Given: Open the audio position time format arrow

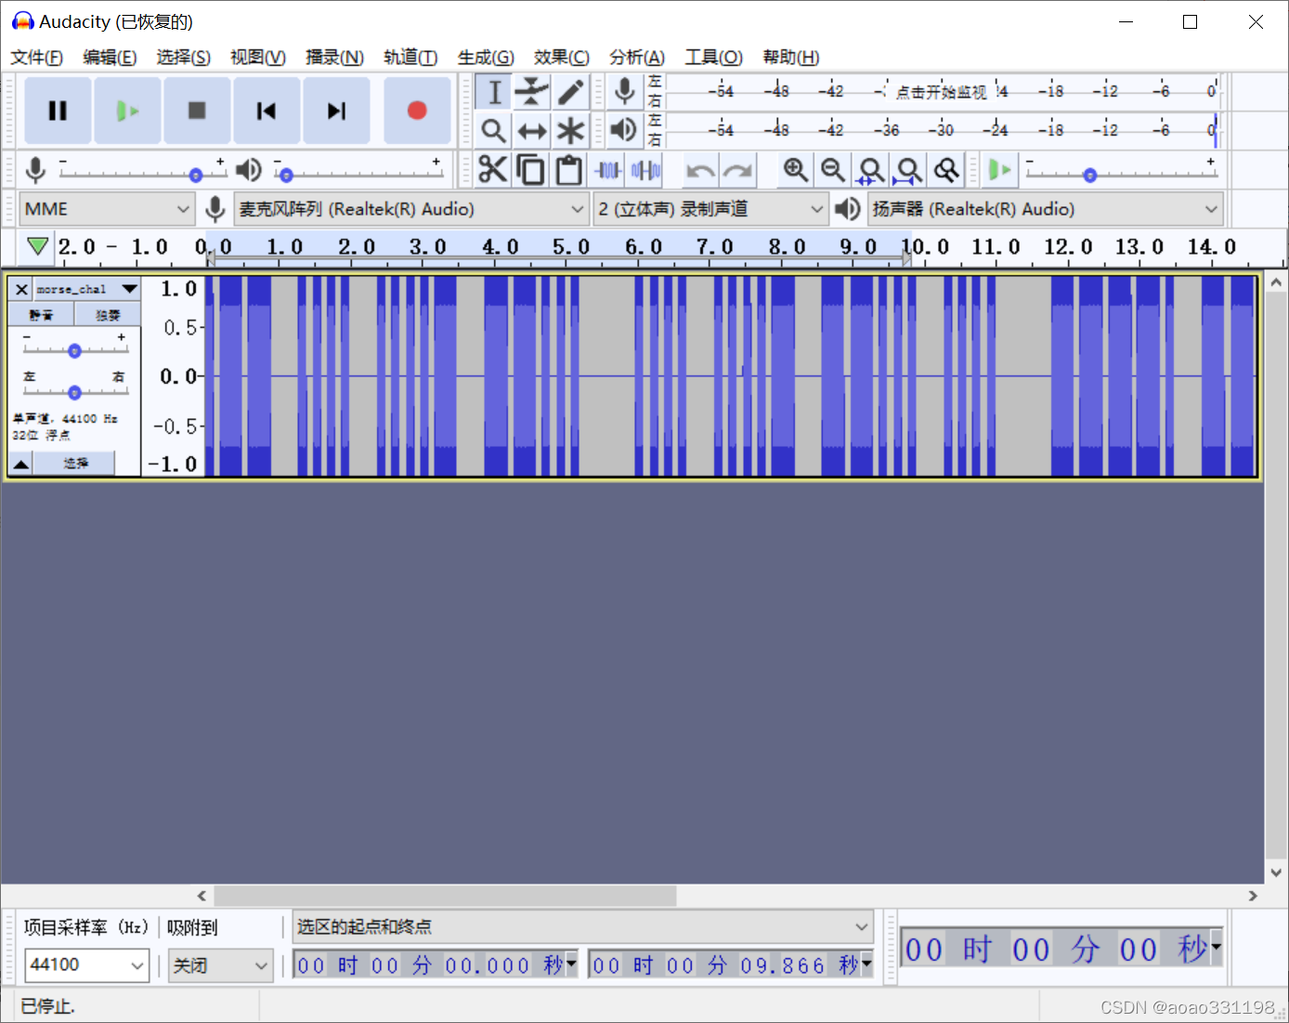Looking at the screenshot, I should (x=1217, y=948).
